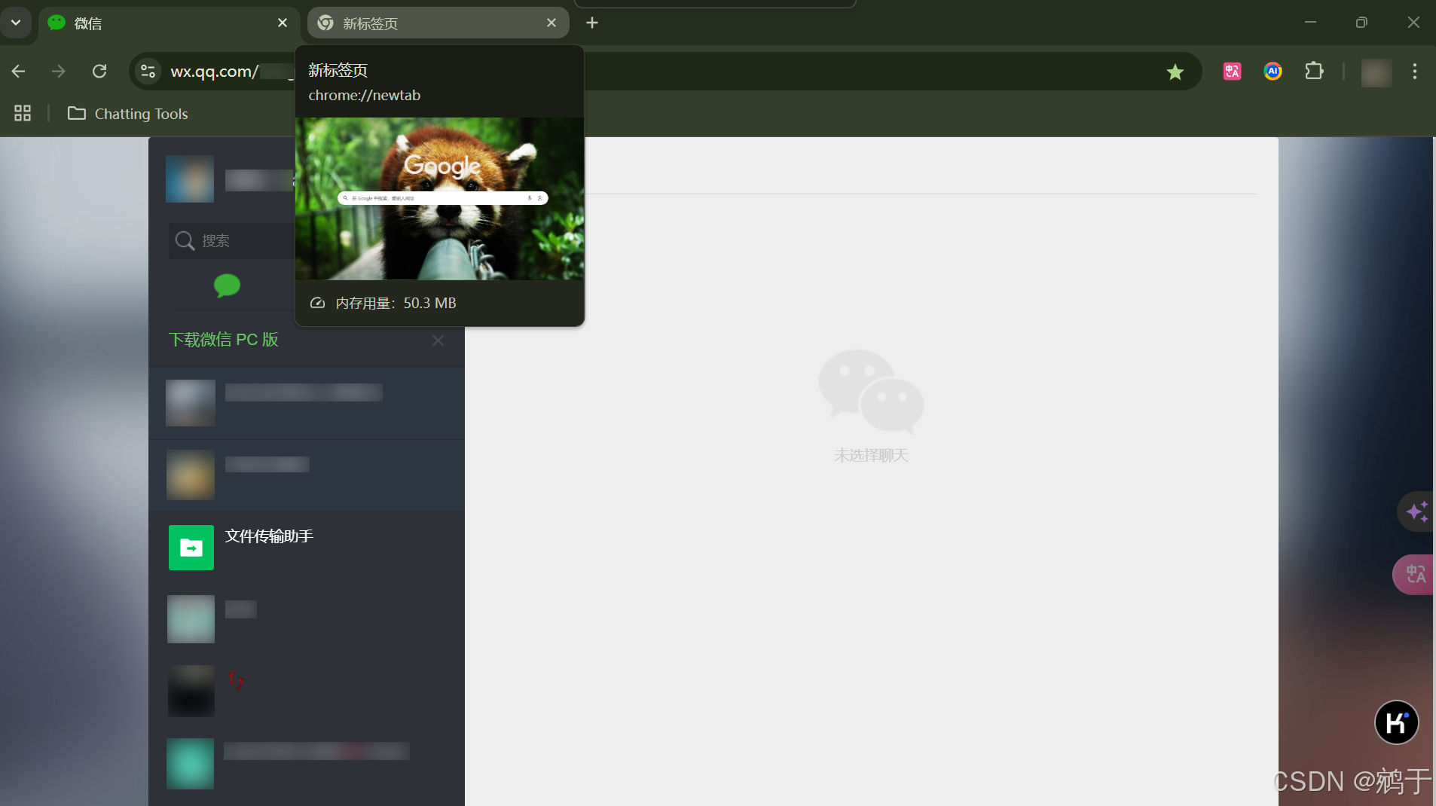Open the Chatting Tools bookmark folder
The image size is (1436, 806).
128,114
